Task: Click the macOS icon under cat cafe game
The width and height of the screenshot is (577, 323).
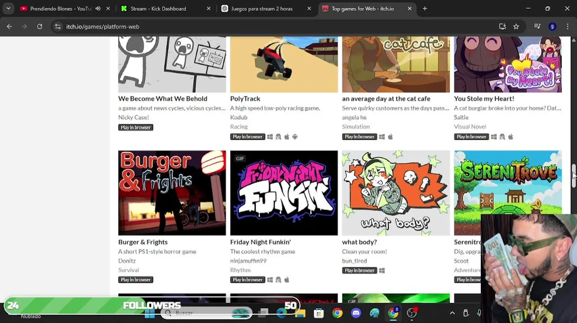Action: (390, 137)
